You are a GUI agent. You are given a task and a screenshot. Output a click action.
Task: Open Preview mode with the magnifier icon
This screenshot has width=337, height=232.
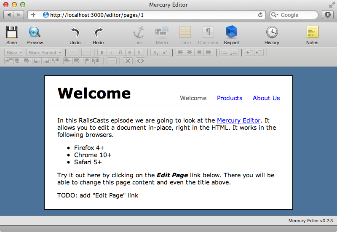pos(35,35)
